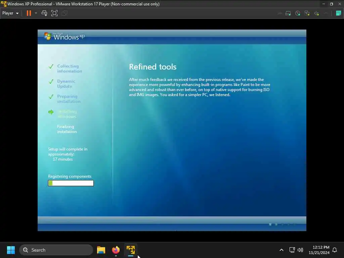The height and width of the screenshot is (258, 344).
Task: Click the 17 minutes remaining text
Action: [x=63, y=159]
